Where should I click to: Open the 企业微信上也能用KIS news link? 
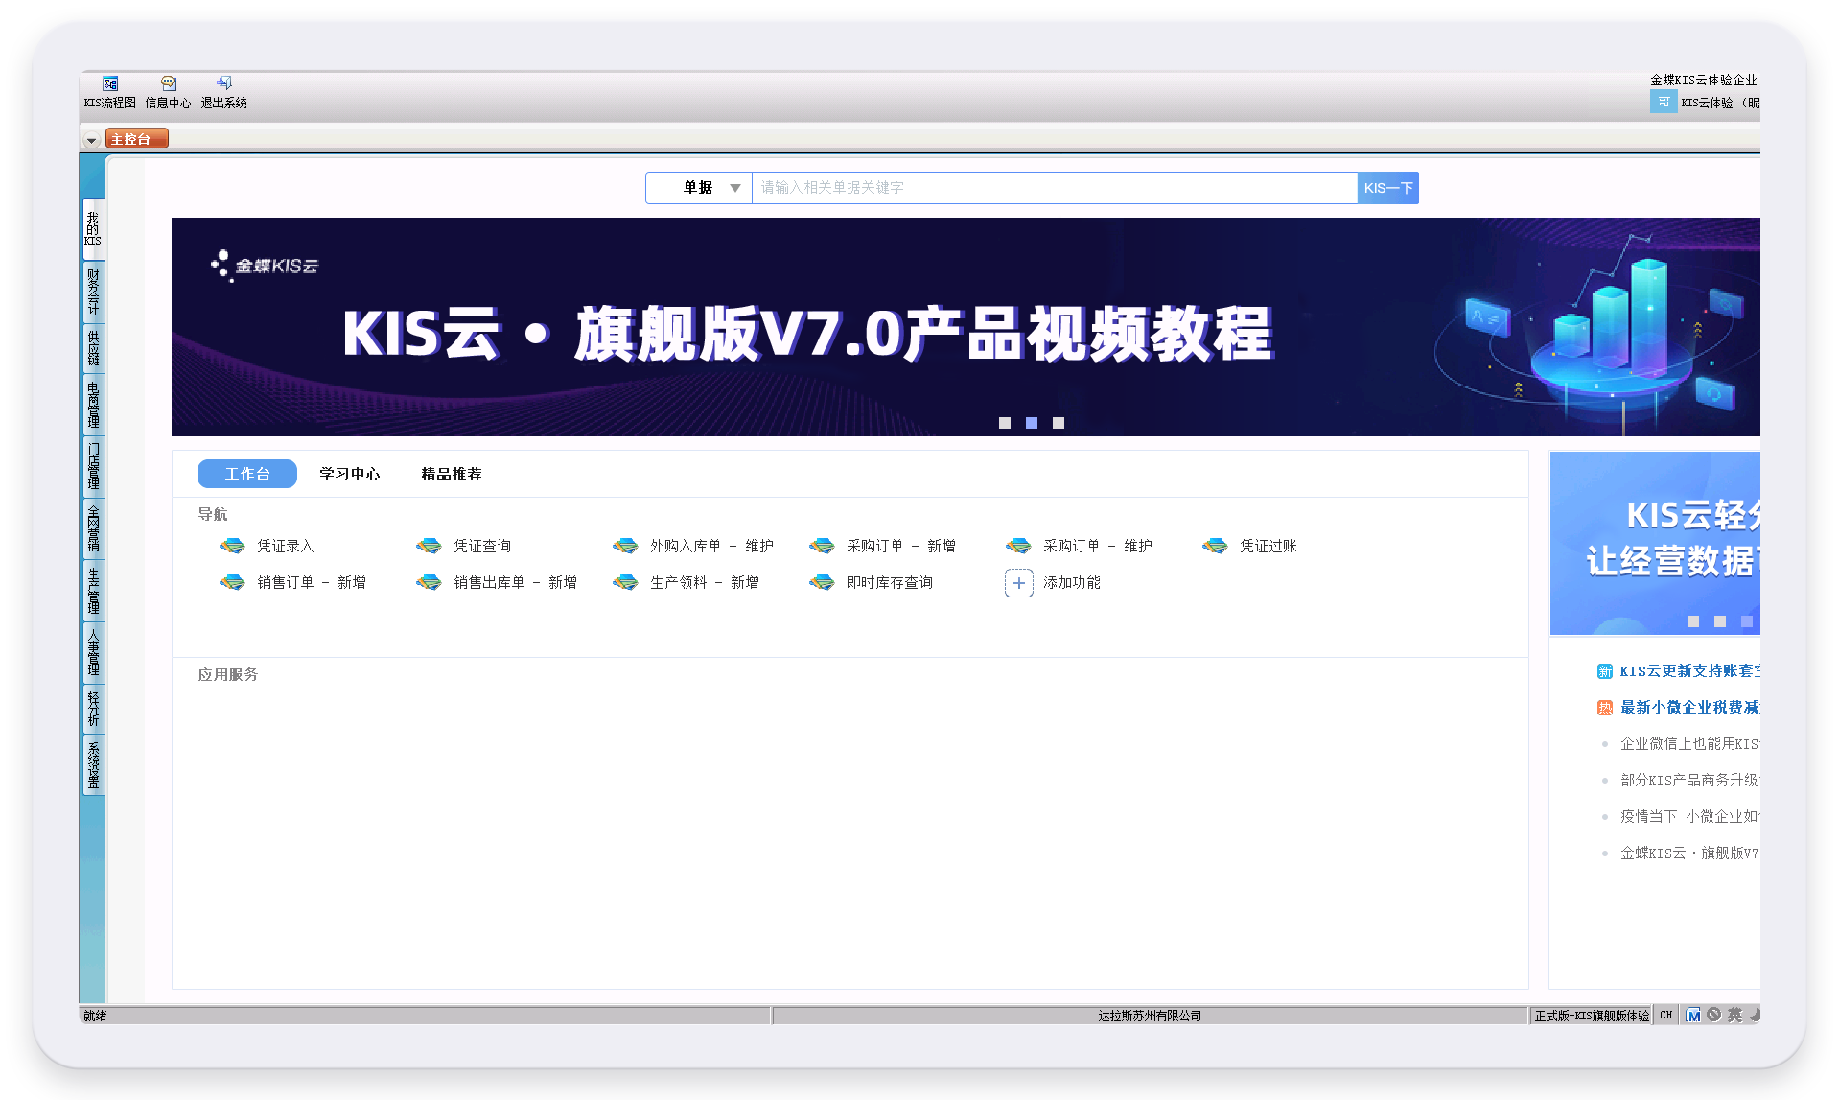1689,744
